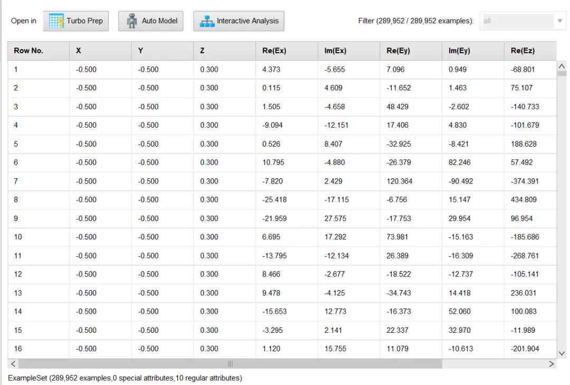Image resolution: width=570 pixels, height=385 pixels.
Task: Click the Turbo Prep grid icon
Action: 56,21
